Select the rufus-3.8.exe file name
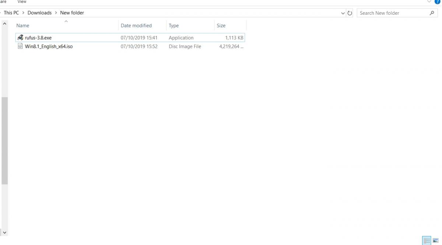 (38, 38)
